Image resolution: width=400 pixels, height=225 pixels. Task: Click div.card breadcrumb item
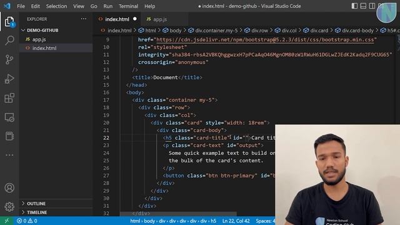(x=319, y=31)
